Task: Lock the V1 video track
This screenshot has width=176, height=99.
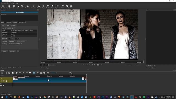Action: click(x=6, y=81)
